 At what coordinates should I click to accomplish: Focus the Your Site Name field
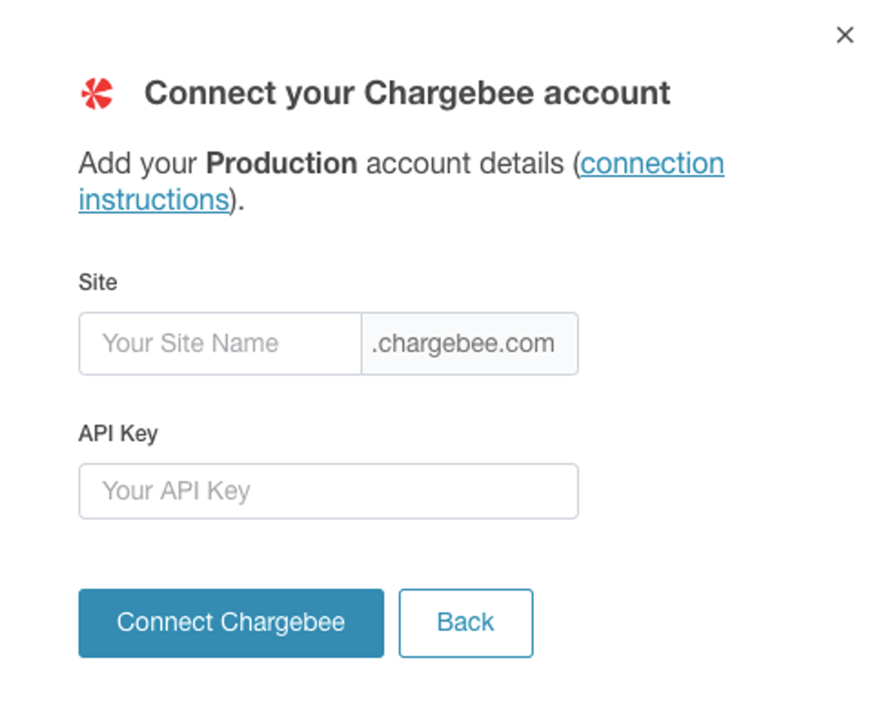(x=220, y=343)
